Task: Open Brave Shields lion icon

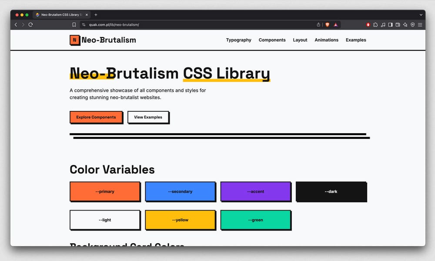Action: 328,25
